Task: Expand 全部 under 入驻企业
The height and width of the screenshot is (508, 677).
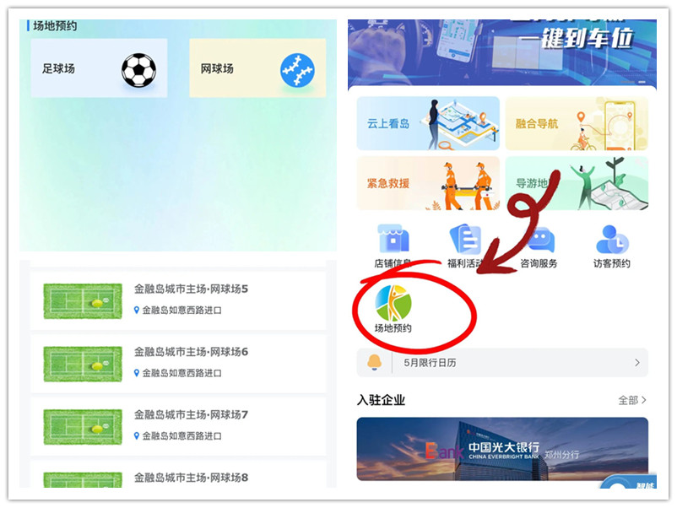Action: (632, 400)
